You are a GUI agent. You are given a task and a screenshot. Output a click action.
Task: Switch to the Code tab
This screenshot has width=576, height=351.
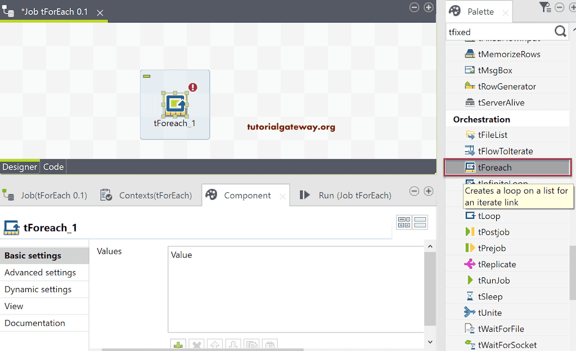pos(53,166)
